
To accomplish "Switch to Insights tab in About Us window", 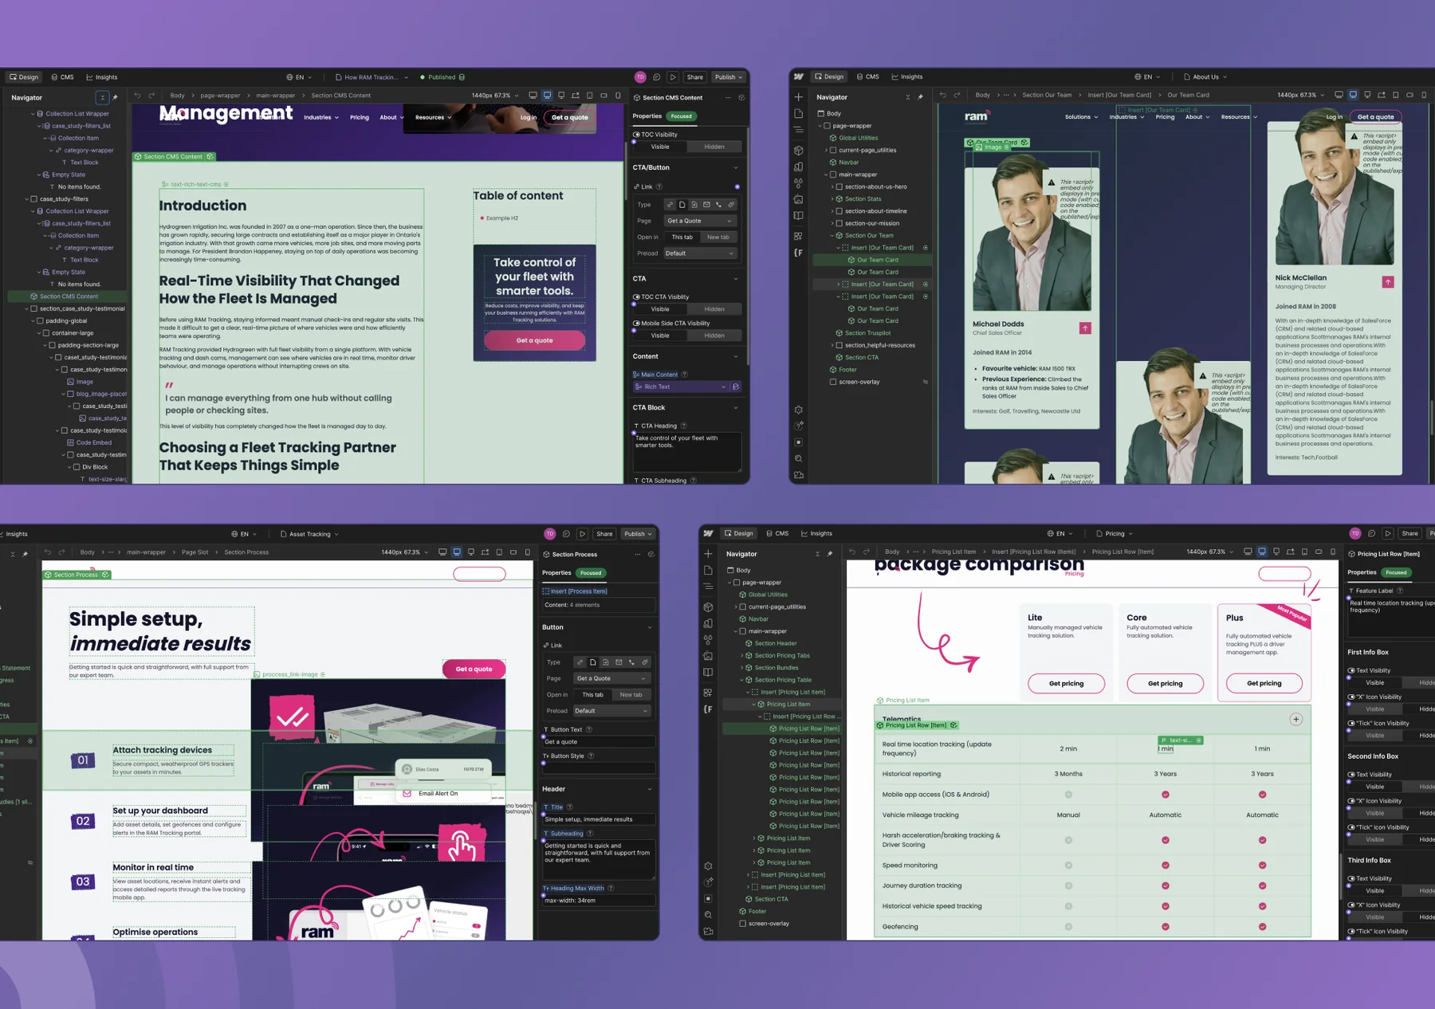I will point(907,77).
